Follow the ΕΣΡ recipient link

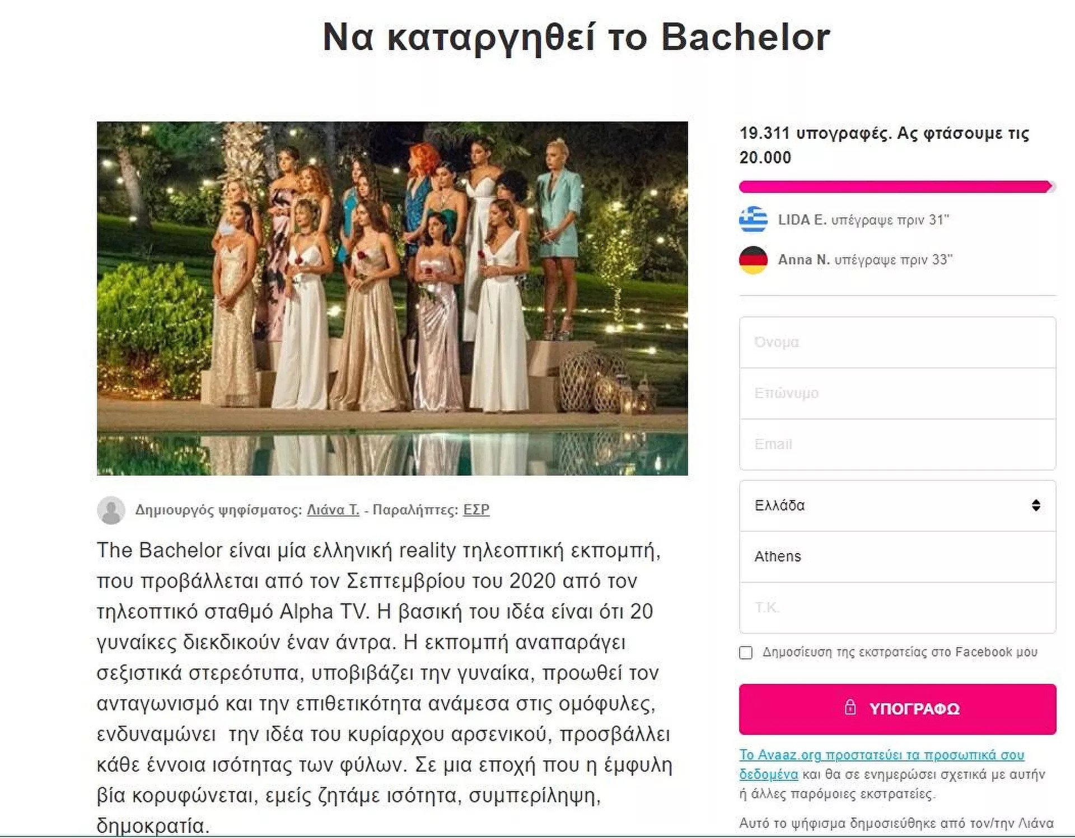pos(476,510)
